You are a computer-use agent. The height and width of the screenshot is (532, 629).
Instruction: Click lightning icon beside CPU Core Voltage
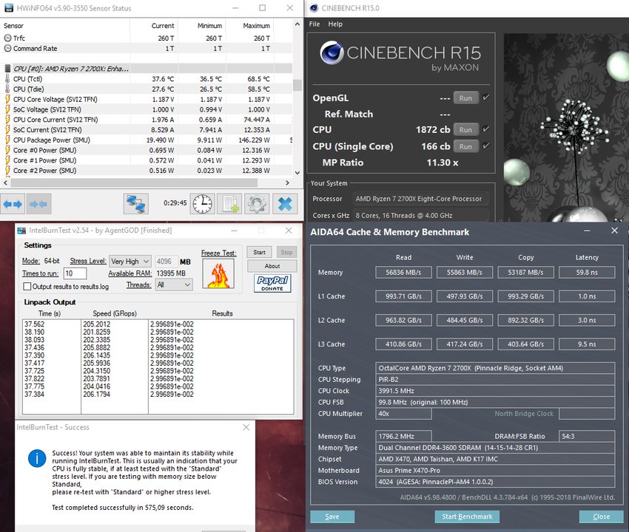(x=7, y=99)
